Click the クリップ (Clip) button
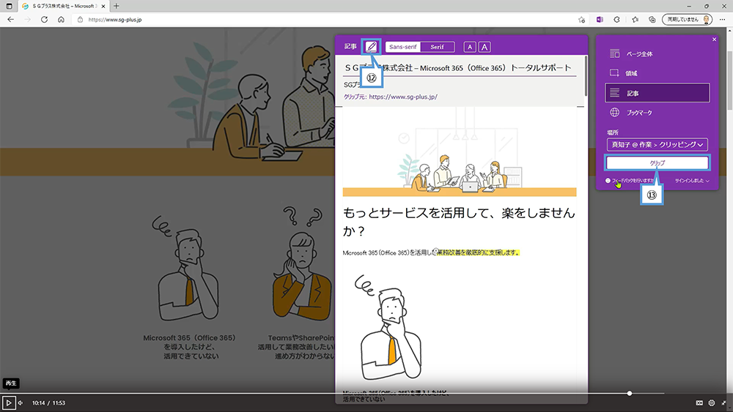 (x=658, y=163)
